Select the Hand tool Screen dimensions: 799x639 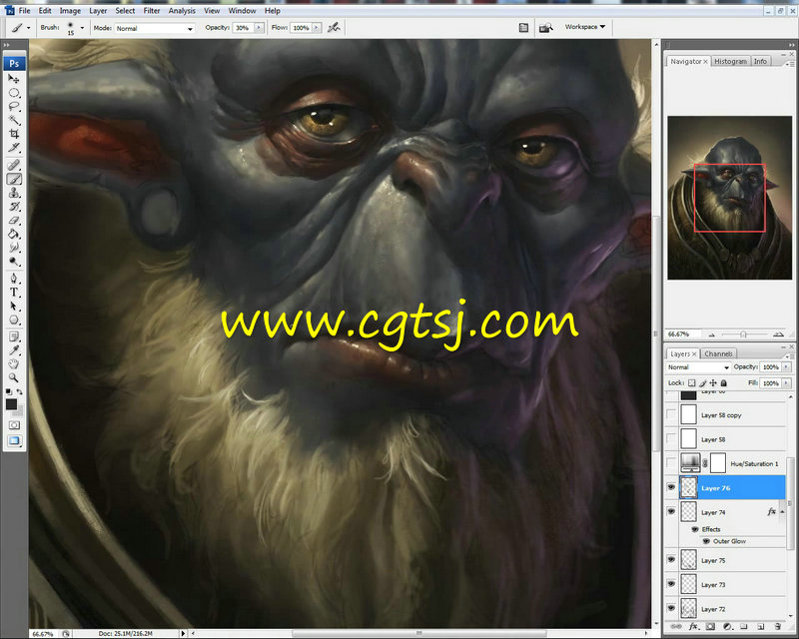[x=14, y=363]
